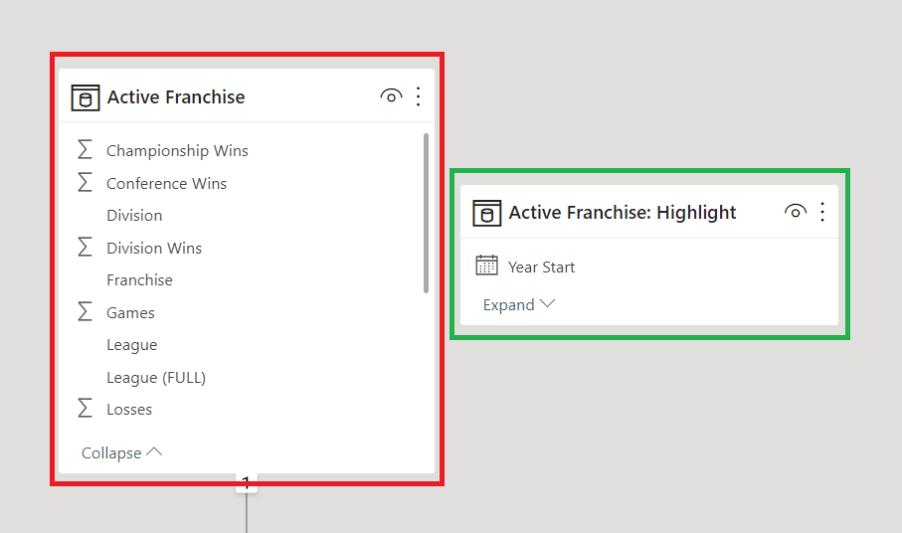Expand the Active Franchise: Highlight fields
The width and height of the screenshot is (902, 533).
(x=518, y=305)
